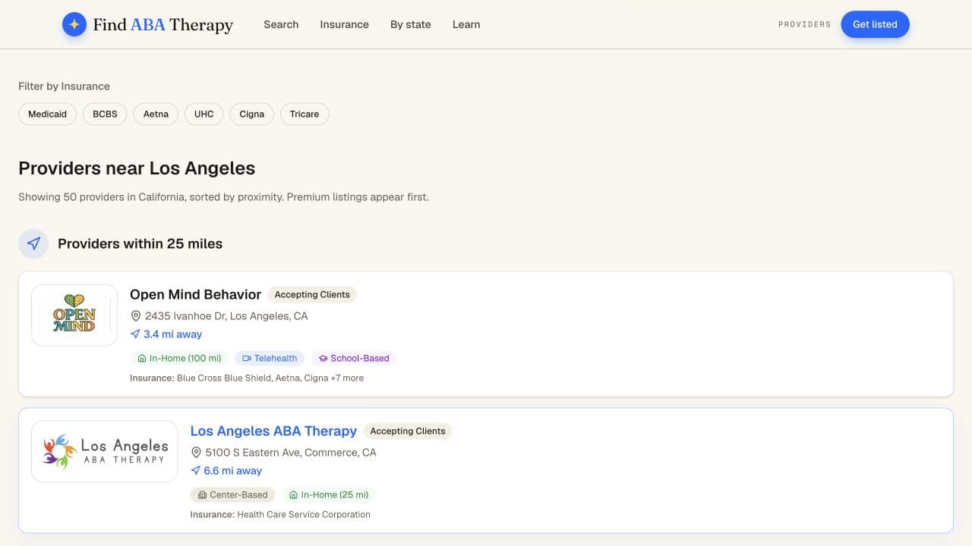Click the Providers within 25 miles heading text
Viewport: 972px width, 546px height.
pyautogui.click(x=140, y=243)
